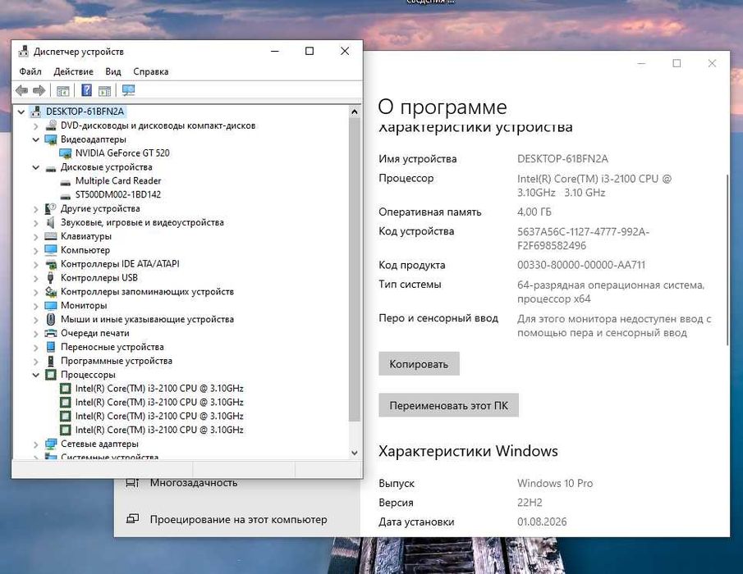Click the Мыши mouse category icon
The height and width of the screenshot is (574, 743).
(x=51, y=319)
